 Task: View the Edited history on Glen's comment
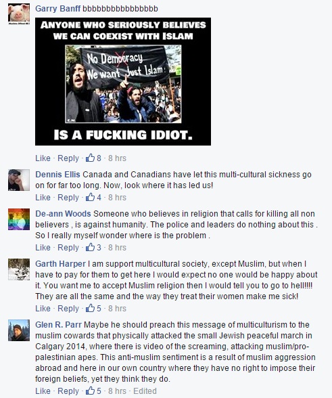pyautogui.click(x=145, y=391)
